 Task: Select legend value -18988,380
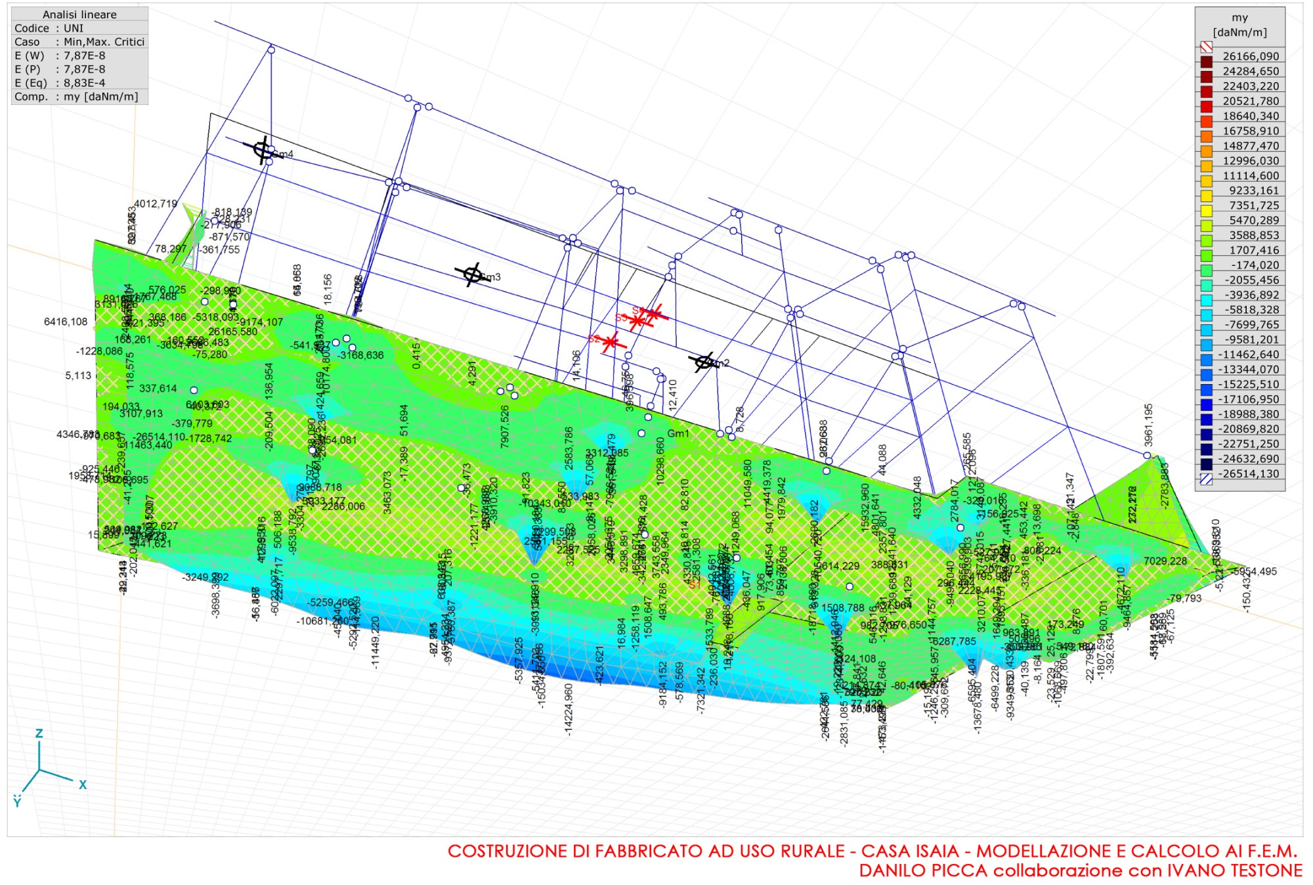(x=1249, y=414)
